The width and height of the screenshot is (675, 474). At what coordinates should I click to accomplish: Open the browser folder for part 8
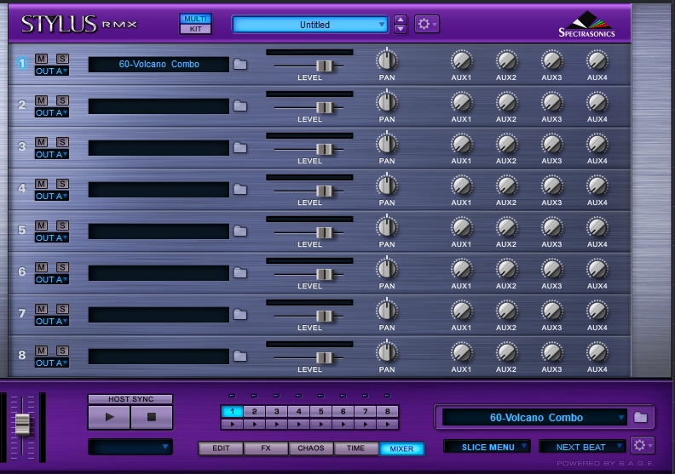pos(240,357)
